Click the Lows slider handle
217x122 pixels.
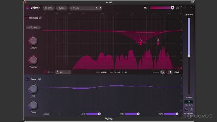coord(99,114)
